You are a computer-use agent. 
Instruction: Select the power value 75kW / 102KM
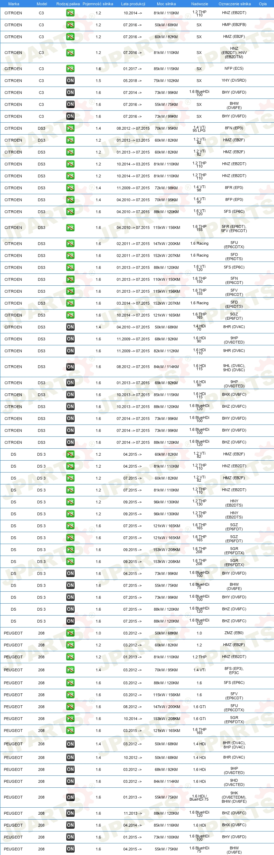[166, 81]
